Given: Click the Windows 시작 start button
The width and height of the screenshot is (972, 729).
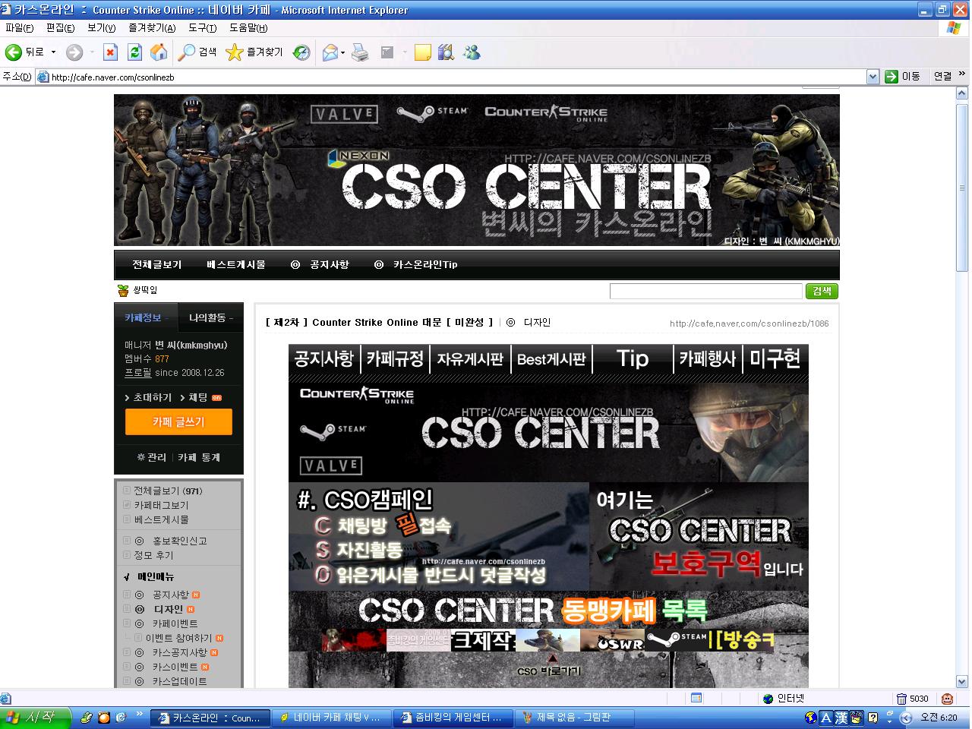Looking at the screenshot, I should click(36, 718).
